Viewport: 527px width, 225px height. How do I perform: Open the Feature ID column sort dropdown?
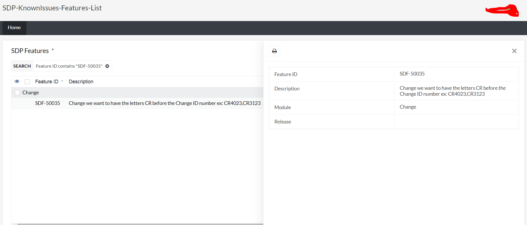pos(62,81)
